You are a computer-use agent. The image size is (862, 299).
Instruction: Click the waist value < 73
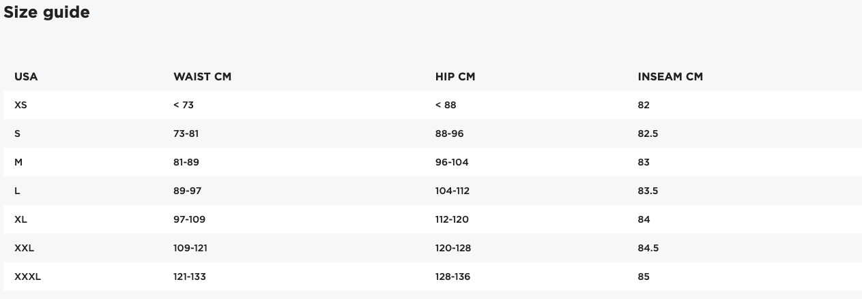coord(184,105)
